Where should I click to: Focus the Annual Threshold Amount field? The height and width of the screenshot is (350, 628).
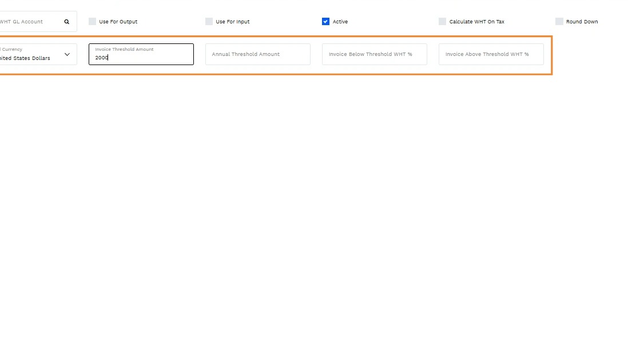click(x=258, y=54)
